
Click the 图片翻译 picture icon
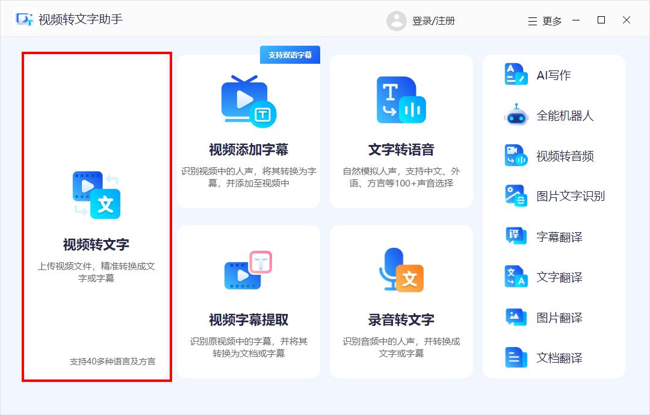click(x=516, y=317)
